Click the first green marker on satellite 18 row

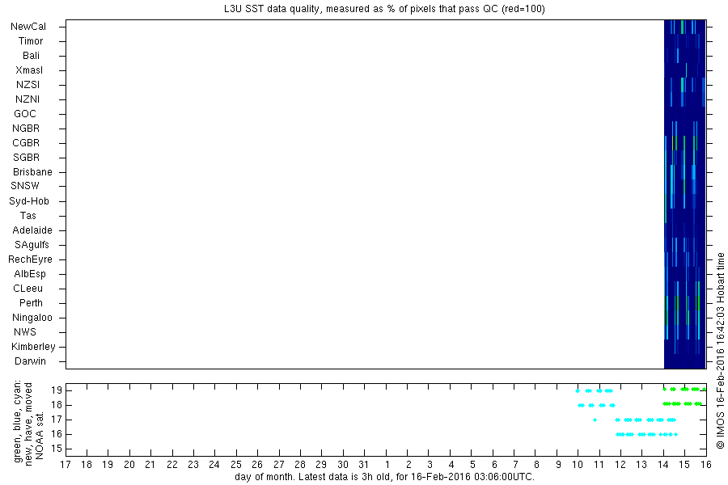coord(664,404)
